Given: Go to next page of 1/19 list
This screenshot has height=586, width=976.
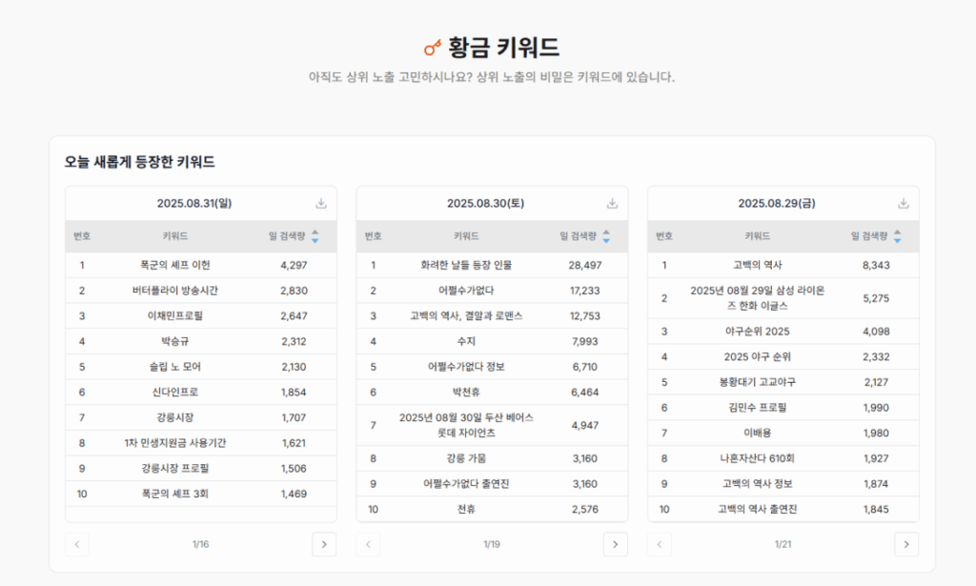Looking at the screenshot, I should [x=615, y=544].
